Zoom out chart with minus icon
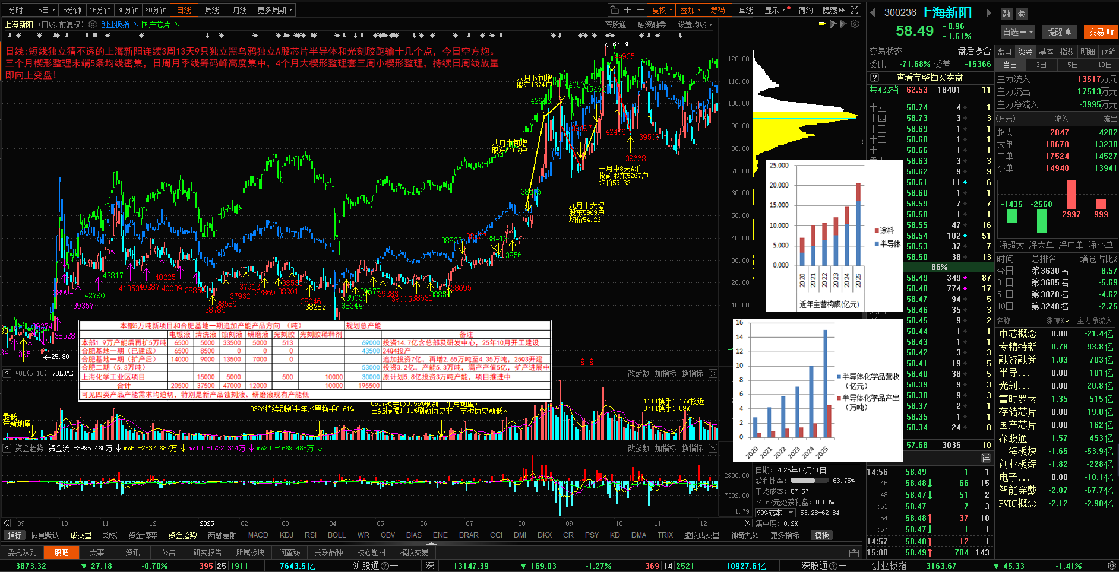Image resolution: width=1119 pixels, height=572 pixels. (x=640, y=10)
